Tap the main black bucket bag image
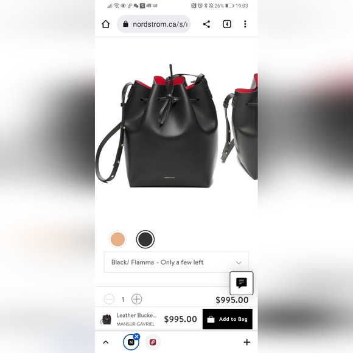Image resolution: width=353 pixels, height=353 pixels. click(x=158, y=126)
